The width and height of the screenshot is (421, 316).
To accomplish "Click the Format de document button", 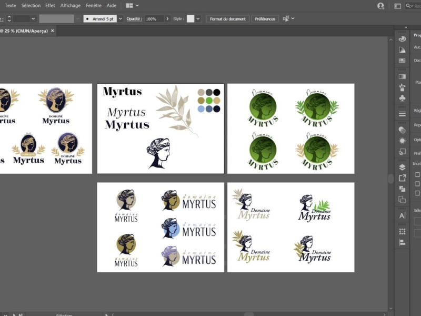I will [x=227, y=18].
